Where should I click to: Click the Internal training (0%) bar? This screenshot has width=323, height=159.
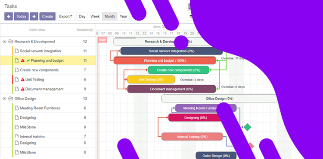(192, 137)
